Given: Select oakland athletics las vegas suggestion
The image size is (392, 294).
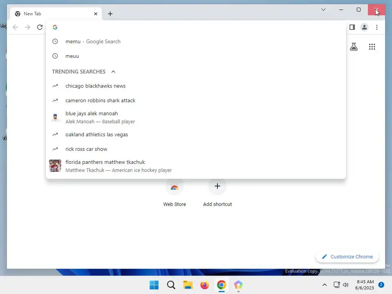Looking at the screenshot, I should tap(196, 134).
